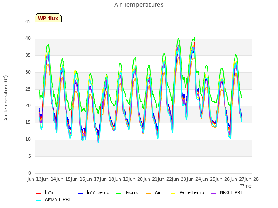Toggle the li75_t legend entry
Screen dimensions: 278x208
click(x=46, y=192)
